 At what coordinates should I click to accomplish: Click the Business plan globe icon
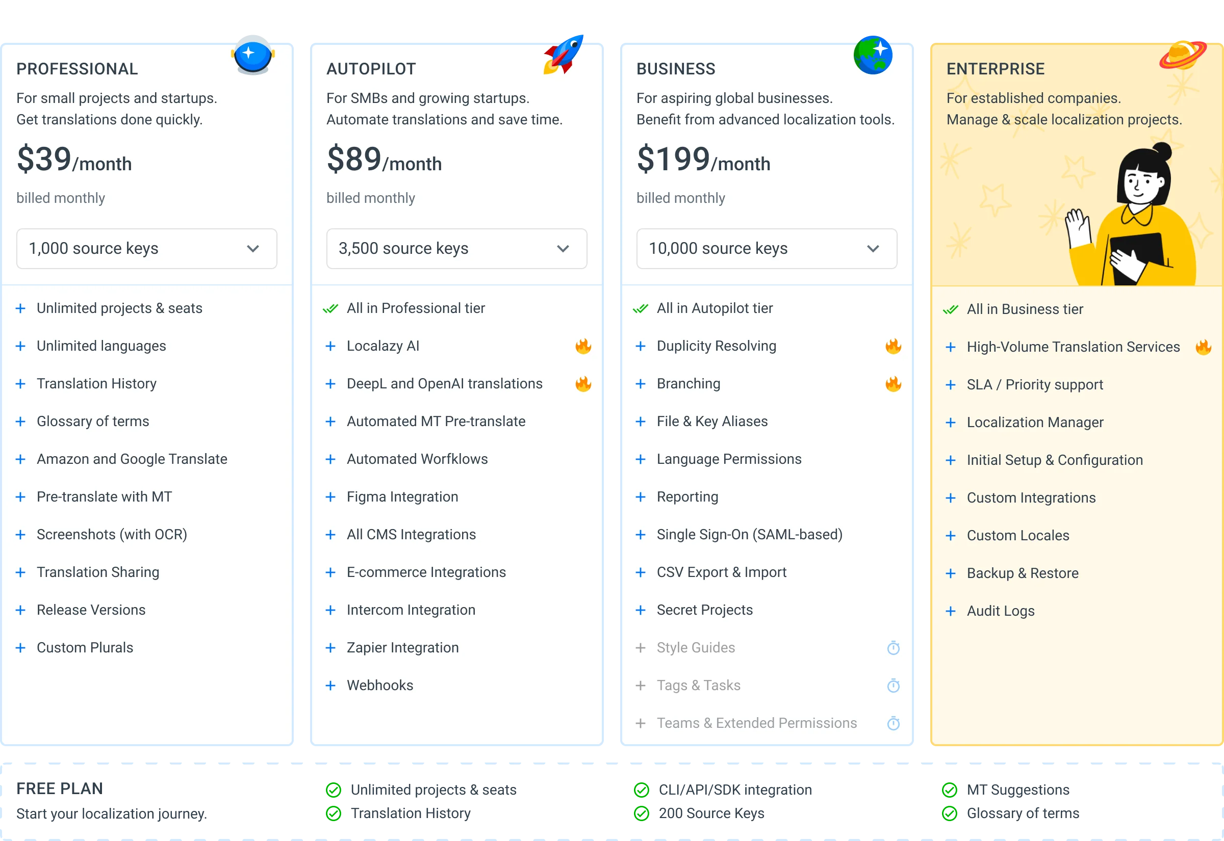tap(873, 54)
